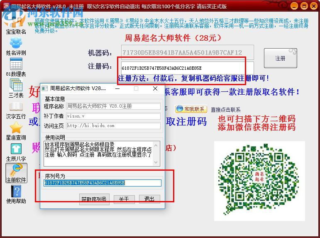Viewport: 320px width, 238px height.
Task: Click the 补丁作者 author field
Action: coord(113,116)
